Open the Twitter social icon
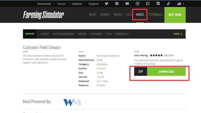Screen dimensions: 201x113 coord(107,4)
